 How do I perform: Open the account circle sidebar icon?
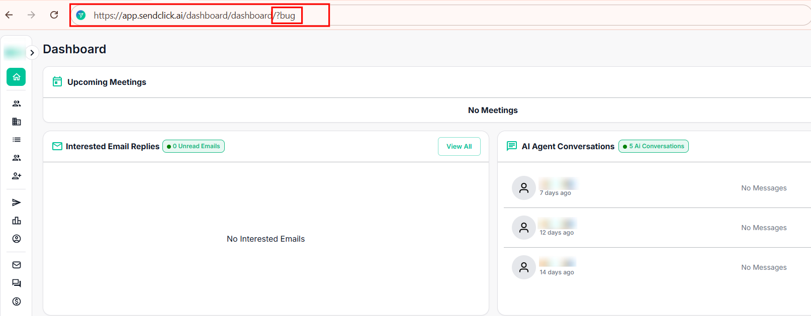[17, 239]
